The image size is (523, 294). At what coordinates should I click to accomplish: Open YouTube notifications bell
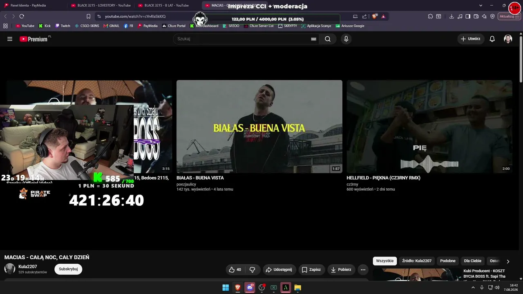[492, 39]
